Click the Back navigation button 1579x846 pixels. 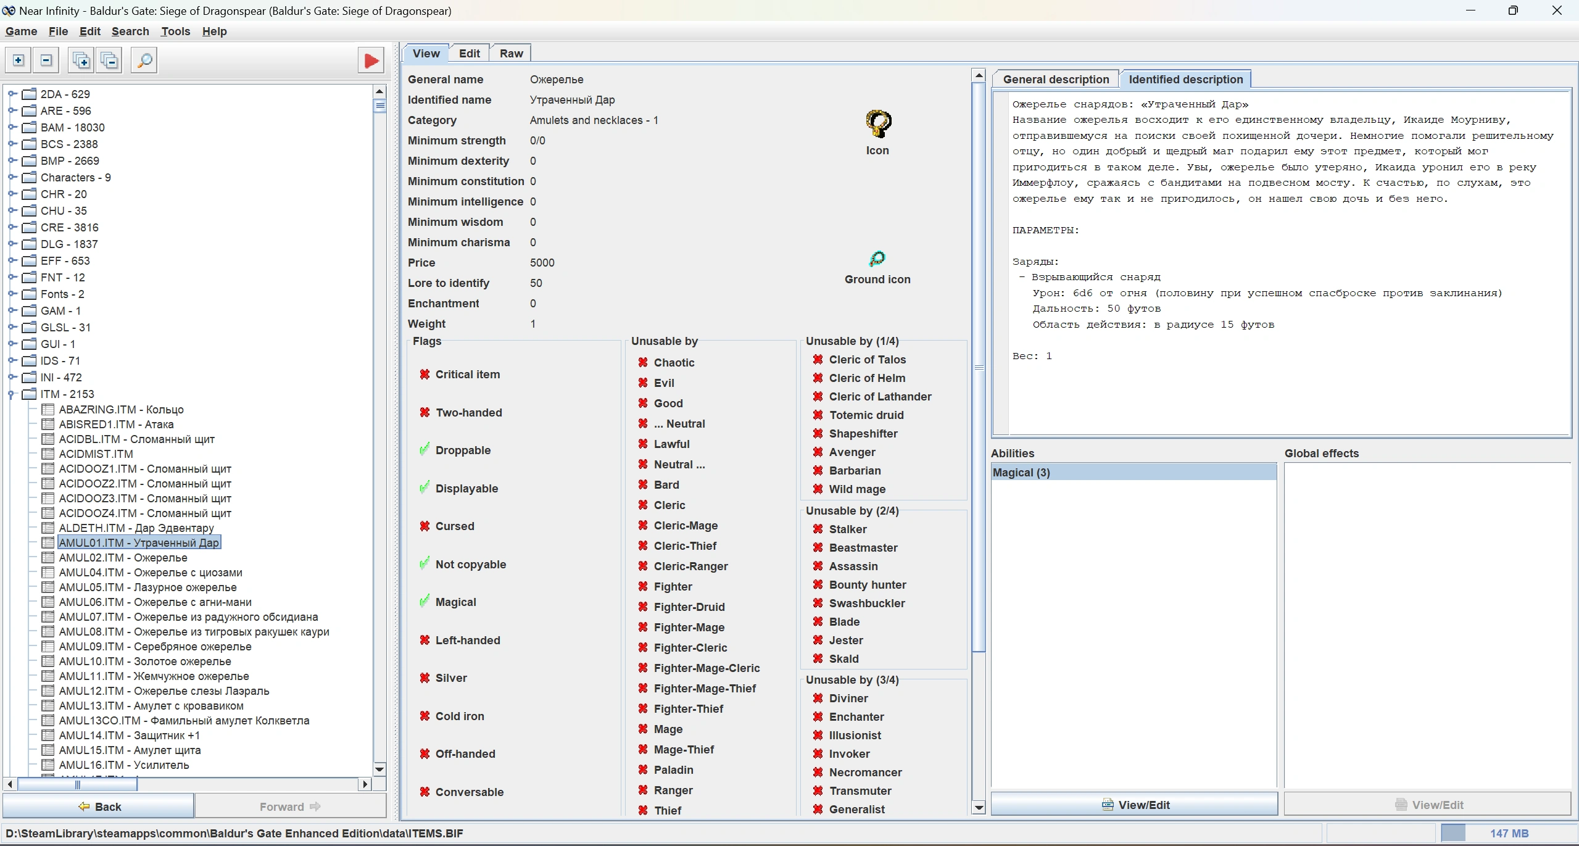(x=99, y=807)
